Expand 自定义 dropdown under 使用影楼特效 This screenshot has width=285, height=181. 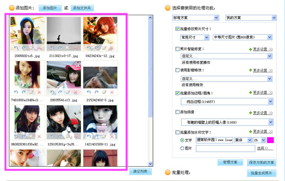click(x=227, y=79)
